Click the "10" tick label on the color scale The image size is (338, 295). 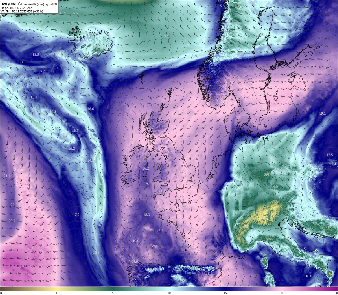pos(169,293)
